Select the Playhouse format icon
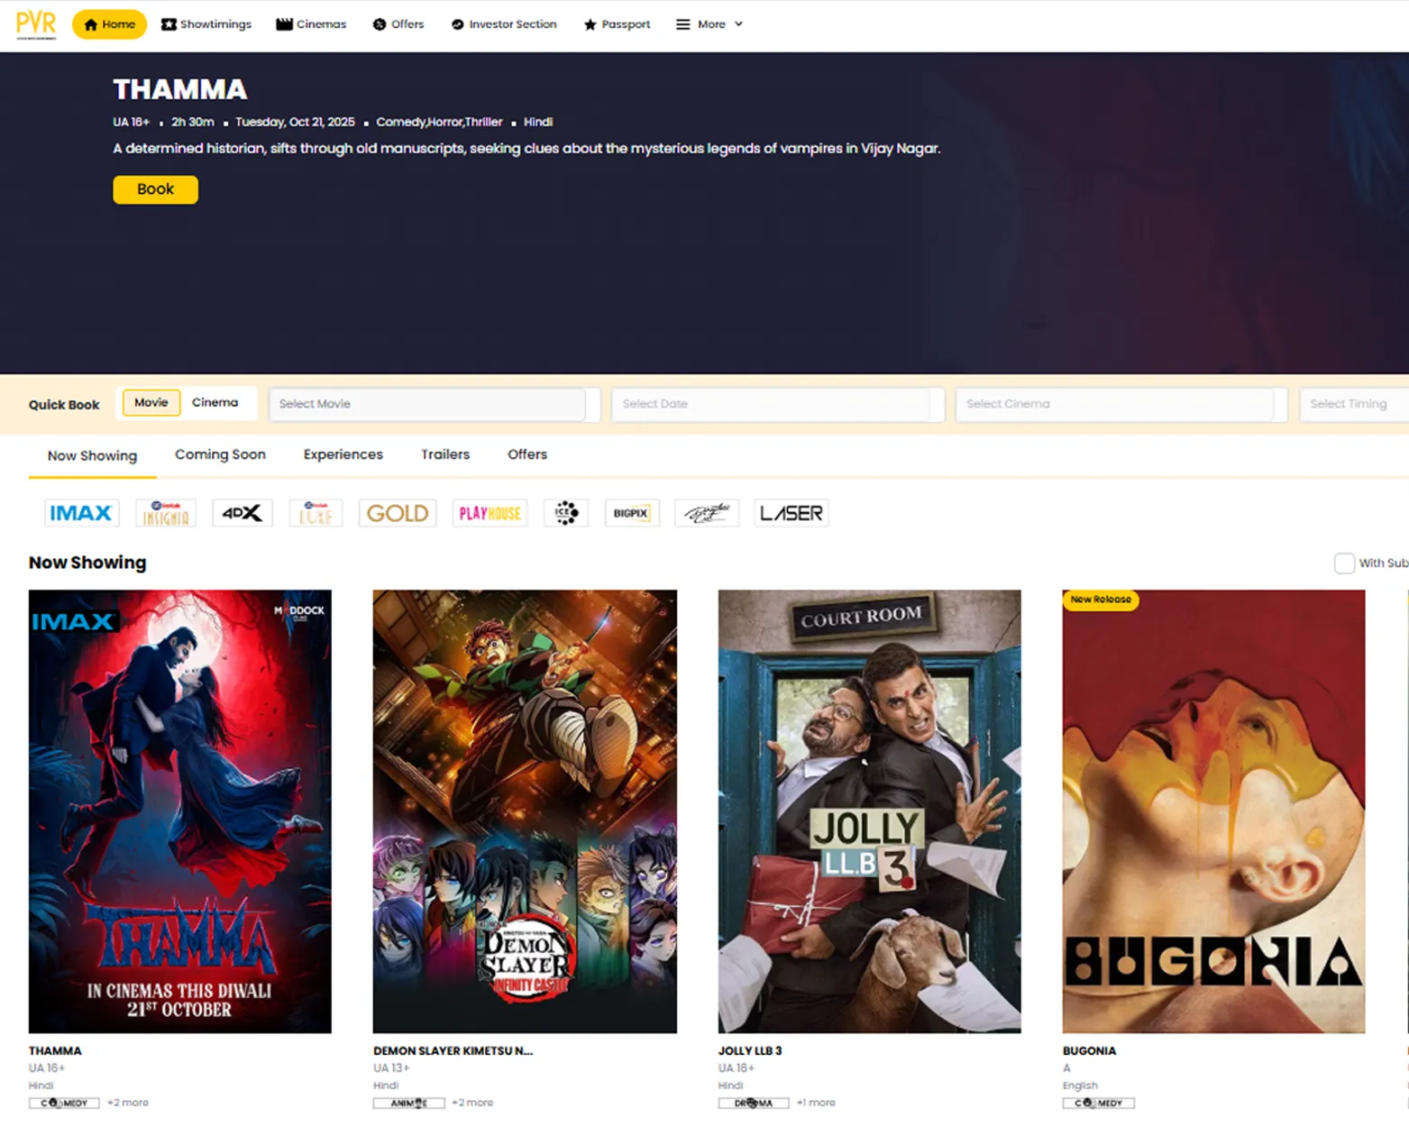 (x=489, y=513)
